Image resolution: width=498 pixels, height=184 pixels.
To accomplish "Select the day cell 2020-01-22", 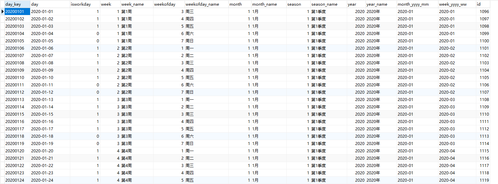I will pos(50,166).
